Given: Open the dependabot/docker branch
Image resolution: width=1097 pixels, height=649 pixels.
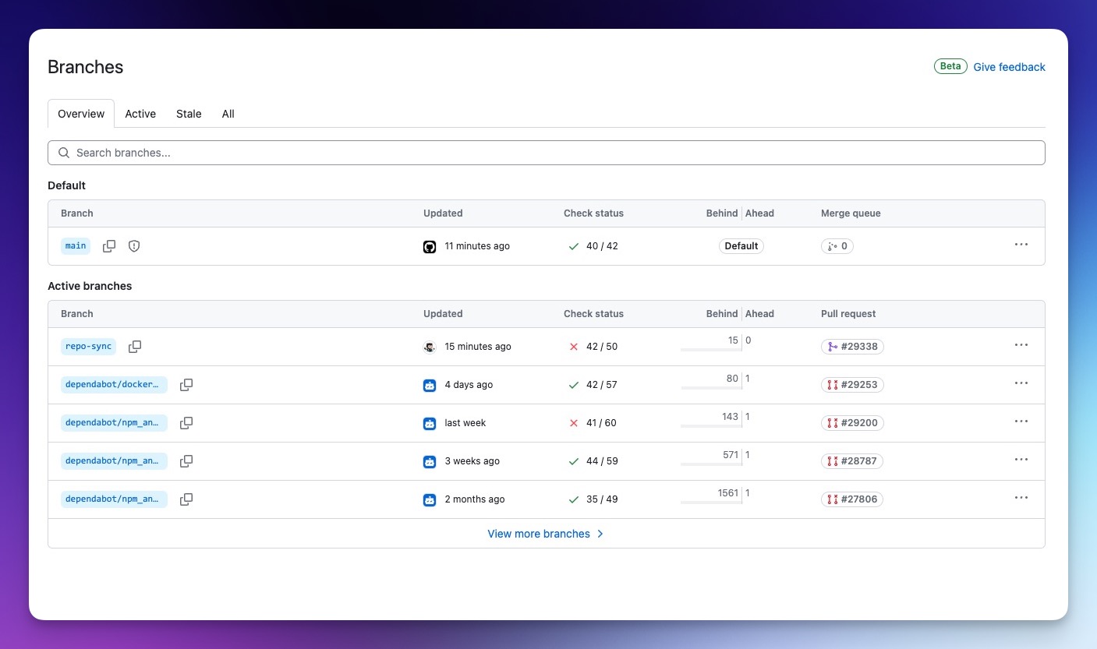Looking at the screenshot, I should point(114,385).
